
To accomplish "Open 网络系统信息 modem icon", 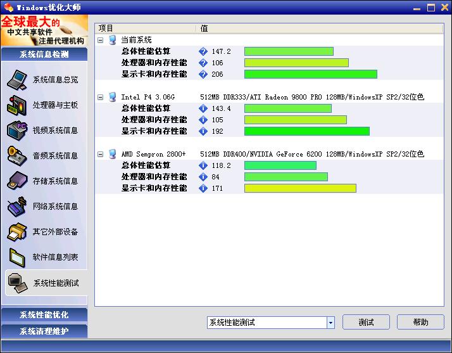I will (x=17, y=207).
